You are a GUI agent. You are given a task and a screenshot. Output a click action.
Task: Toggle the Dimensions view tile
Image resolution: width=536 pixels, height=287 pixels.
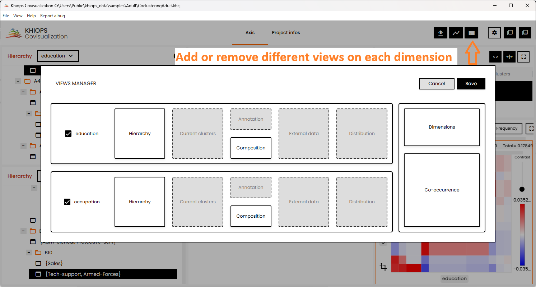tap(442, 127)
